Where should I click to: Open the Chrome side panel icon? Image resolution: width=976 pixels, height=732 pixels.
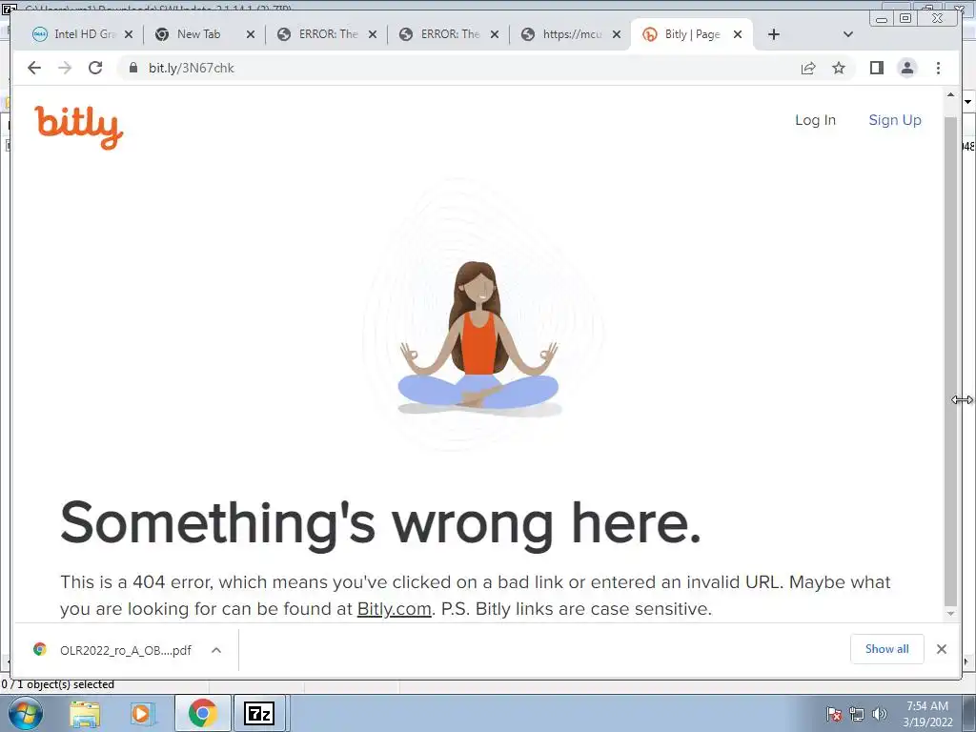point(877,68)
